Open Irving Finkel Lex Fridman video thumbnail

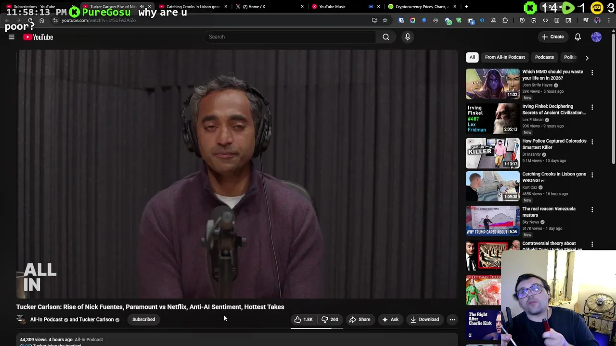(x=492, y=118)
